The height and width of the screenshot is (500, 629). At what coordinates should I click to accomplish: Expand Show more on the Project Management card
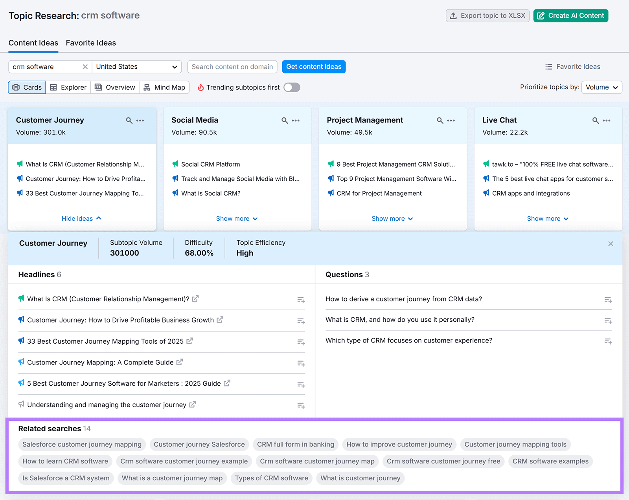[x=392, y=218]
